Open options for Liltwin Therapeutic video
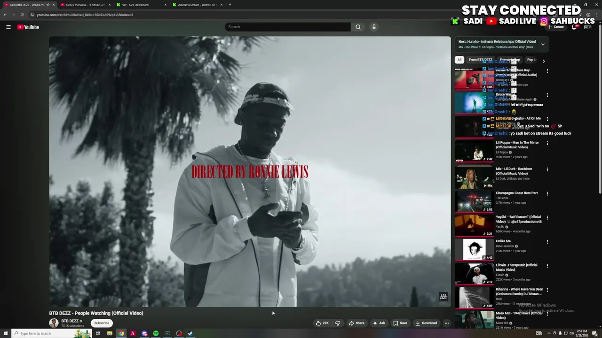 tap(547, 266)
